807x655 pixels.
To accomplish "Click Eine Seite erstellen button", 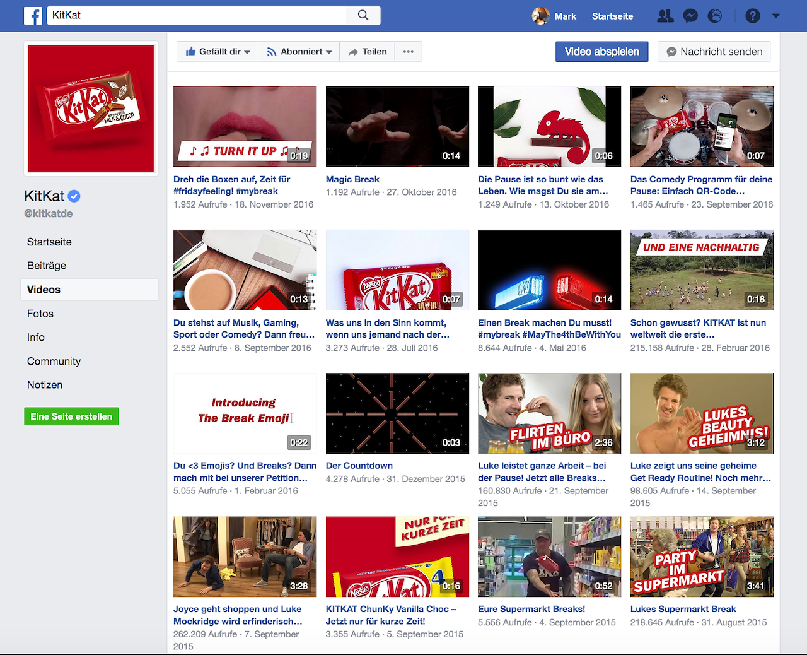I will coord(71,416).
